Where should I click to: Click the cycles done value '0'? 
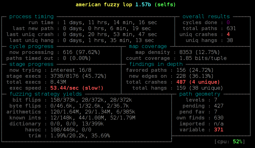point(228,23)
